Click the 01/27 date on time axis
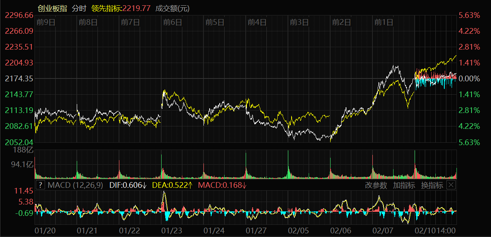Image resolution: width=491 pixels, height=237 pixels. click(256, 231)
